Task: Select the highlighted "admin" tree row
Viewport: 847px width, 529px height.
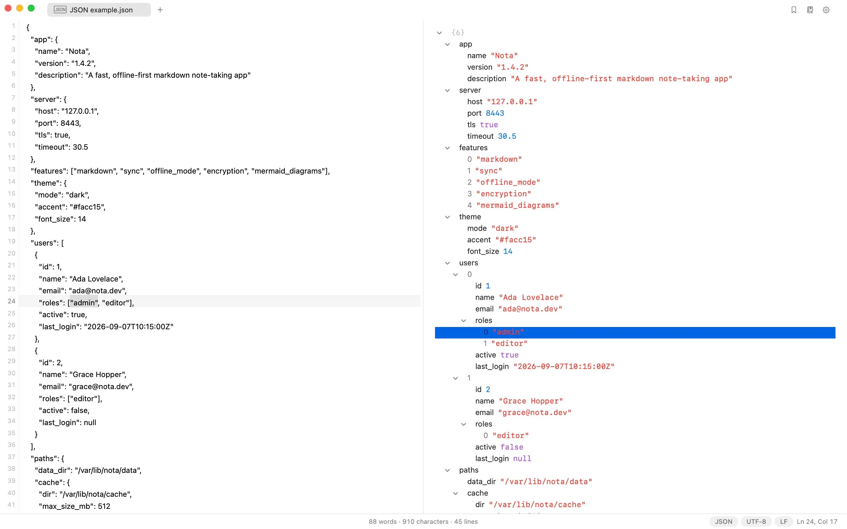Action: tap(635, 332)
